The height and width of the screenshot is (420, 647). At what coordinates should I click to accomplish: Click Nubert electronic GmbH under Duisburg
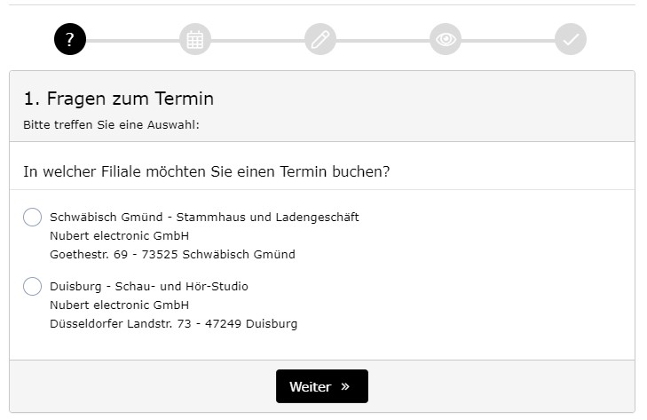click(120, 305)
